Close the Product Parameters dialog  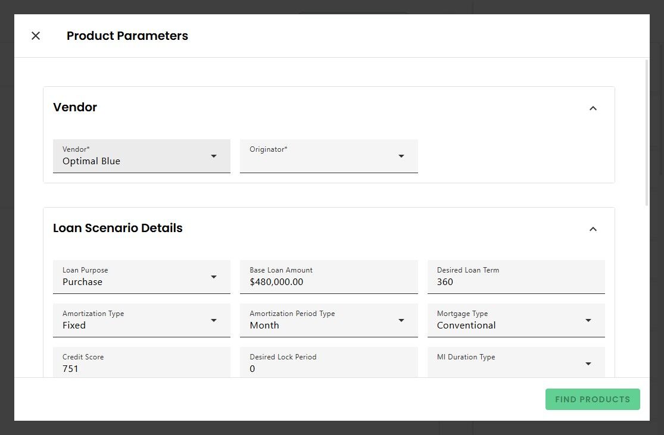36,36
